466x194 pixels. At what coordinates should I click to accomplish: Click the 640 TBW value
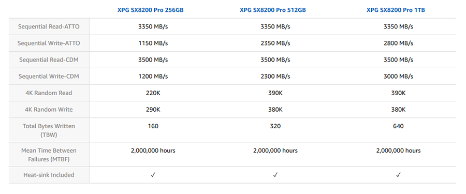pyautogui.click(x=398, y=126)
